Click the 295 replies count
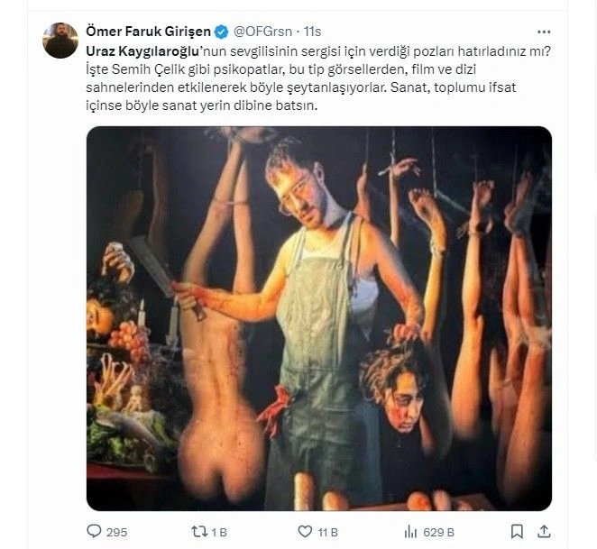 point(117,532)
